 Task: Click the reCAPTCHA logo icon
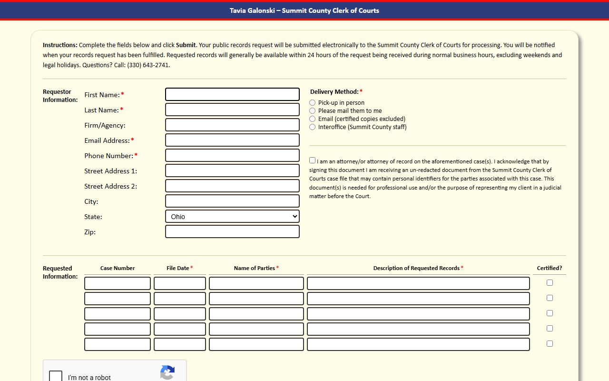[x=167, y=372]
